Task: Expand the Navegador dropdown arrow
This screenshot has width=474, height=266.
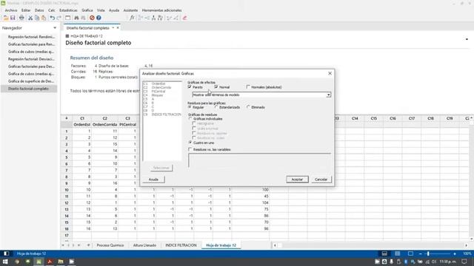Action: click(x=55, y=28)
